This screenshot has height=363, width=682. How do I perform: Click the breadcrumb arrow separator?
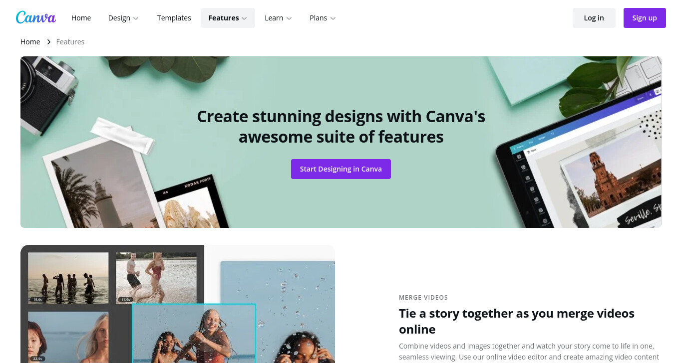tap(48, 42)
